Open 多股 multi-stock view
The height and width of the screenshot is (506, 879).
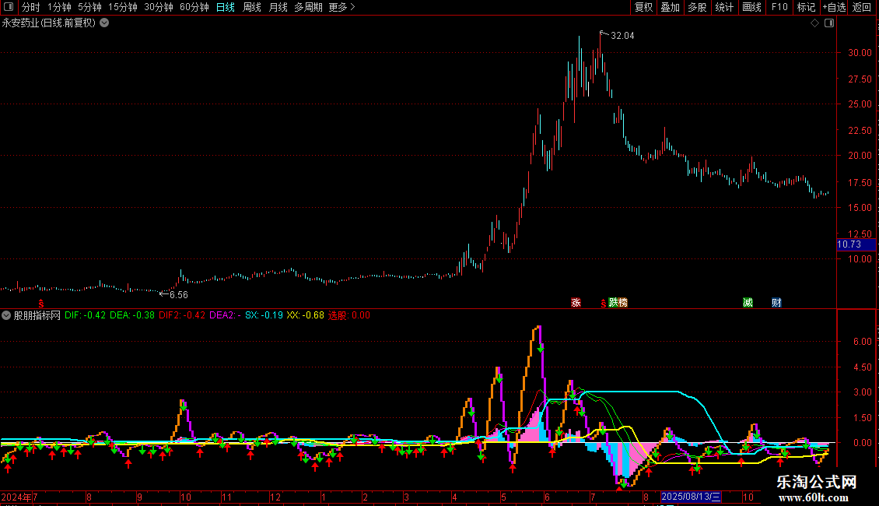[698, 7]
